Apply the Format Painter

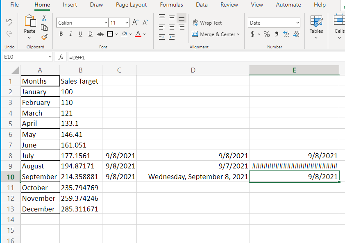(x=43, y=37)
